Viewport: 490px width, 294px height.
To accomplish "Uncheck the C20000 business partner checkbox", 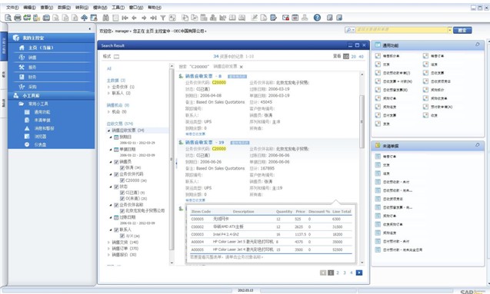I will coord(122,180).
